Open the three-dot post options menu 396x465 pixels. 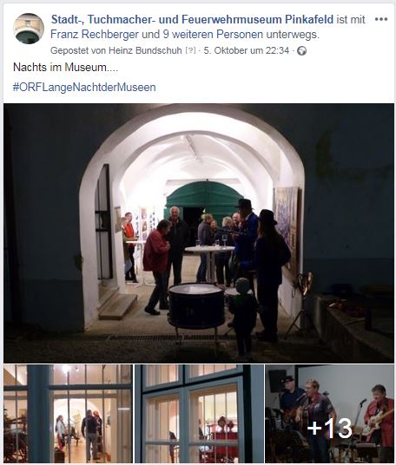[x=381, y=19]
